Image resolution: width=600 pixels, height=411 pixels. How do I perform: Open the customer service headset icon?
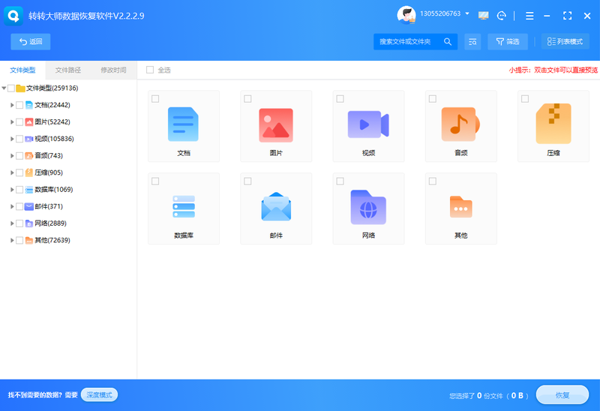501,16
